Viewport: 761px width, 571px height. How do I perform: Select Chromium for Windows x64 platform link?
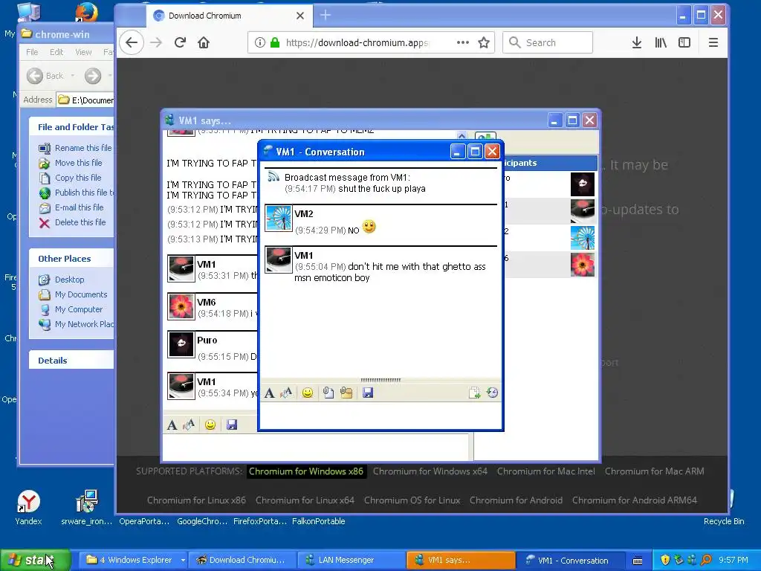point(430,471)
